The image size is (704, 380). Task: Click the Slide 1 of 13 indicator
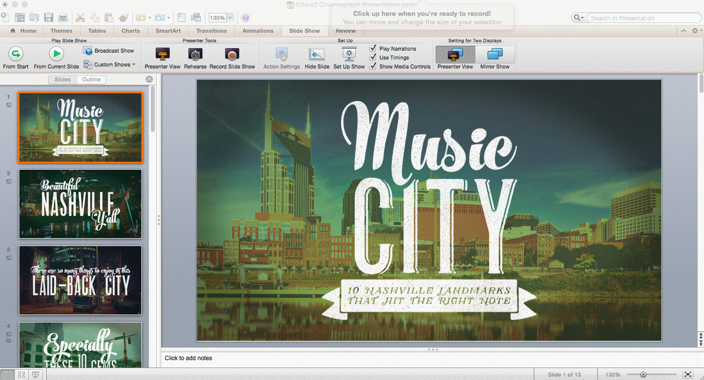click(x=565, y=375)
